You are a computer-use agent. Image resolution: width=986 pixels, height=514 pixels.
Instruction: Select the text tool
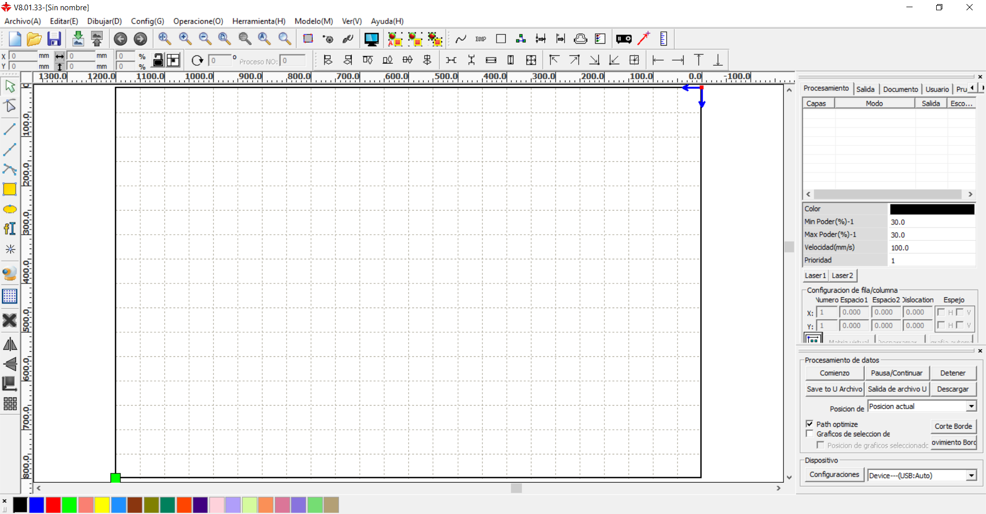[10, 229]
